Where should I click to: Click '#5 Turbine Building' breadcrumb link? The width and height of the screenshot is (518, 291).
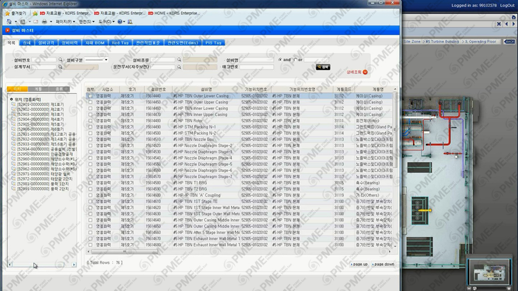click(442, 42)
